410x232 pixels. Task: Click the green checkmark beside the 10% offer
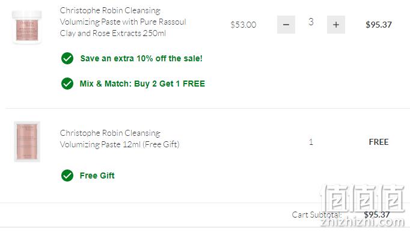click(67, 58)
